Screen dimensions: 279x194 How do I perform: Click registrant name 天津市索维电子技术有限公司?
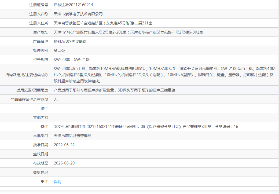[78, 14]
